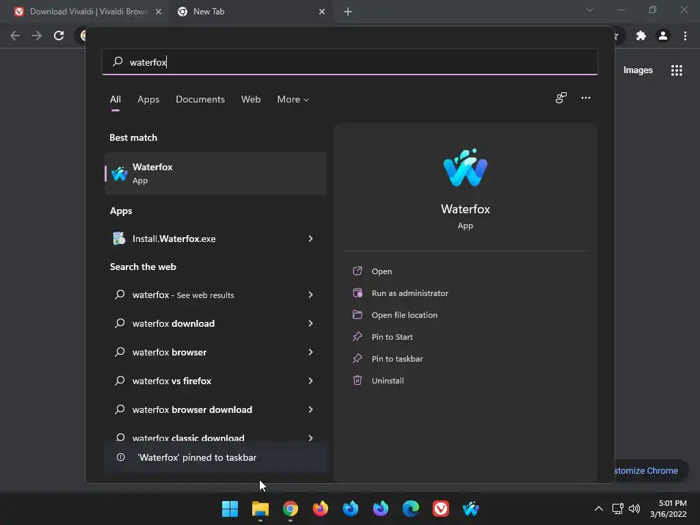Click the Open action's launch icon
This screenshot has height=525, width=700.
(x=358, y=271)
